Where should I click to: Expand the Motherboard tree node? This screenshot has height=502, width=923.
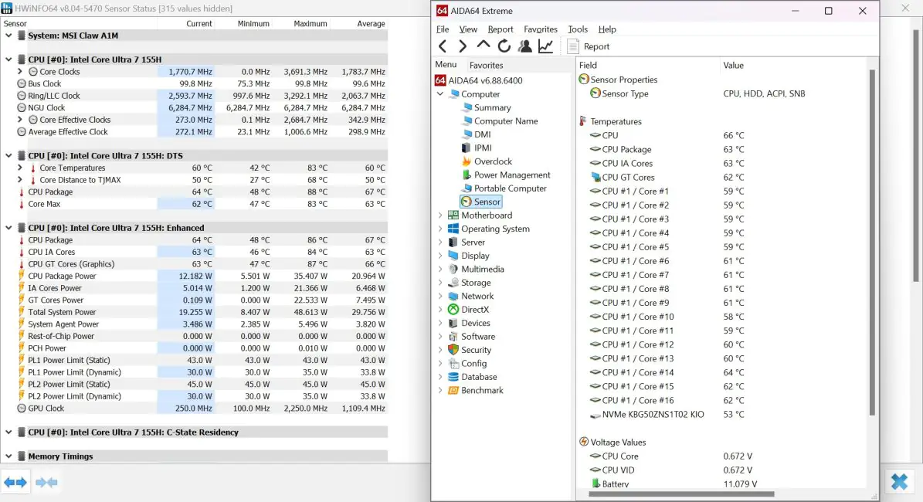click(440, 215)
